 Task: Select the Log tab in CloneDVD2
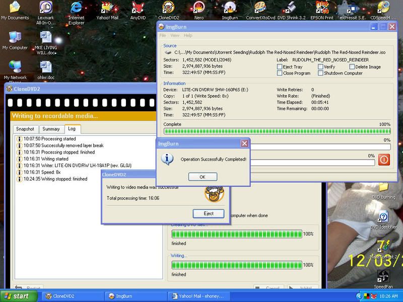pyautogui.click(x=72, y=129)
